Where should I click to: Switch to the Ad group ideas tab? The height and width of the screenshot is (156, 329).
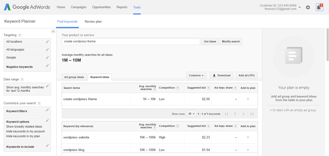pos(74,77)
